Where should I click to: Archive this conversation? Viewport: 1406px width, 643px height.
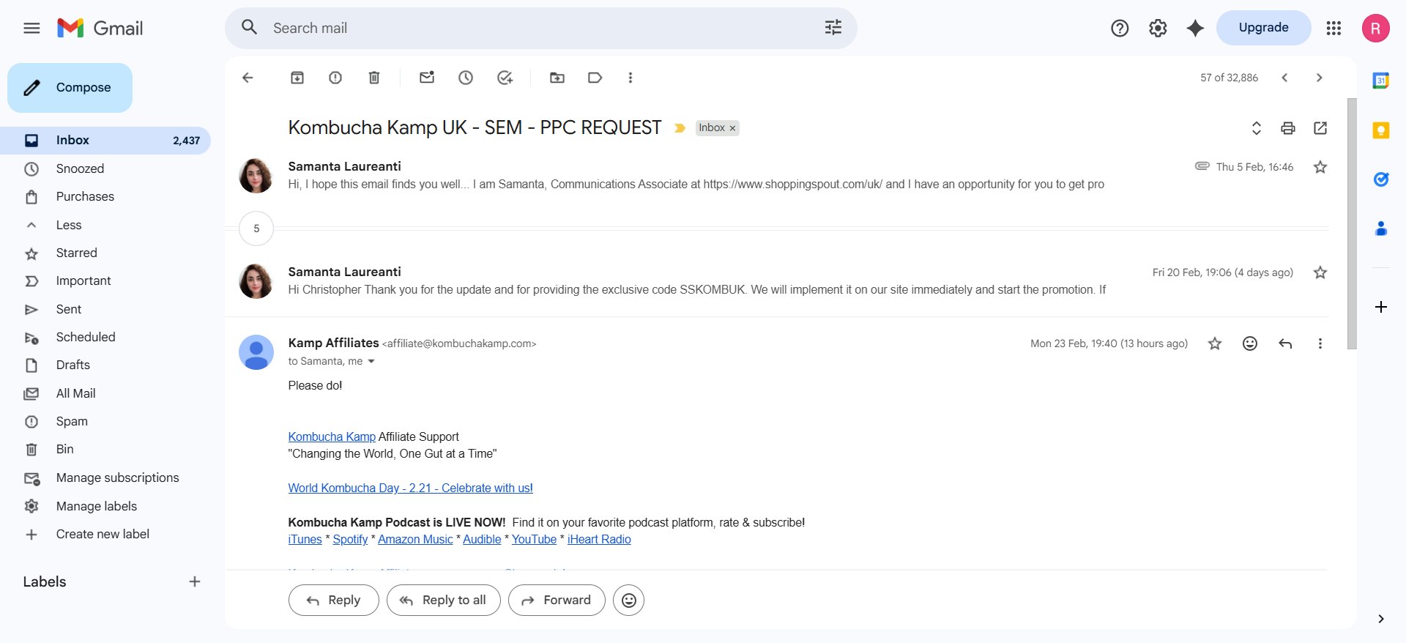pos(297,78)
